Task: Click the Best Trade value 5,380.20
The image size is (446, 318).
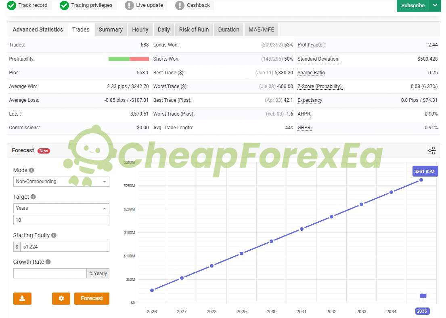Action: coord(284,73)
